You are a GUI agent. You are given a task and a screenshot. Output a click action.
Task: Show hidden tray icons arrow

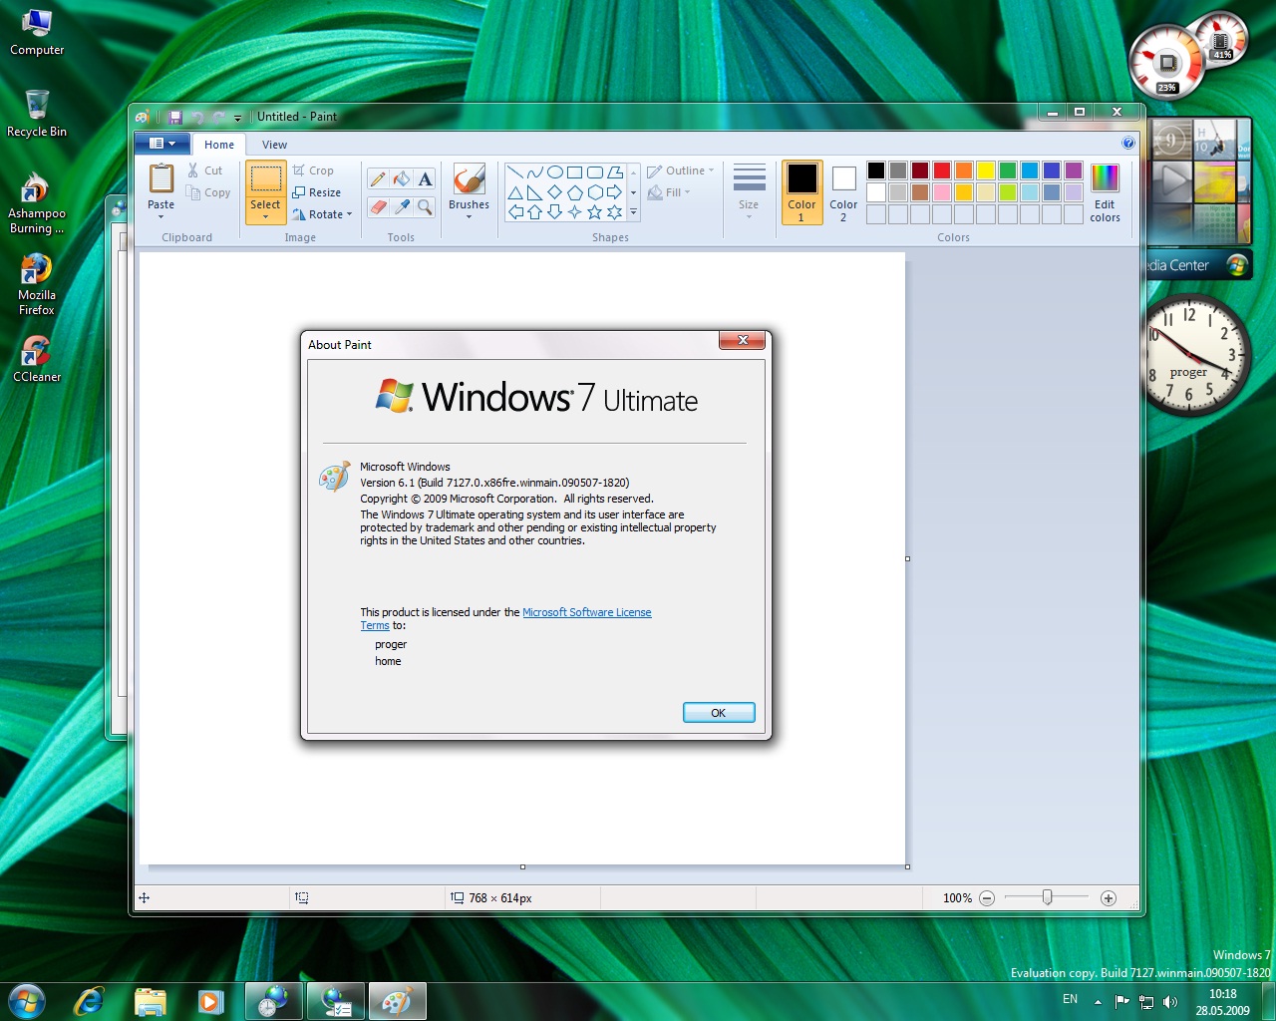(1098, 1002)
